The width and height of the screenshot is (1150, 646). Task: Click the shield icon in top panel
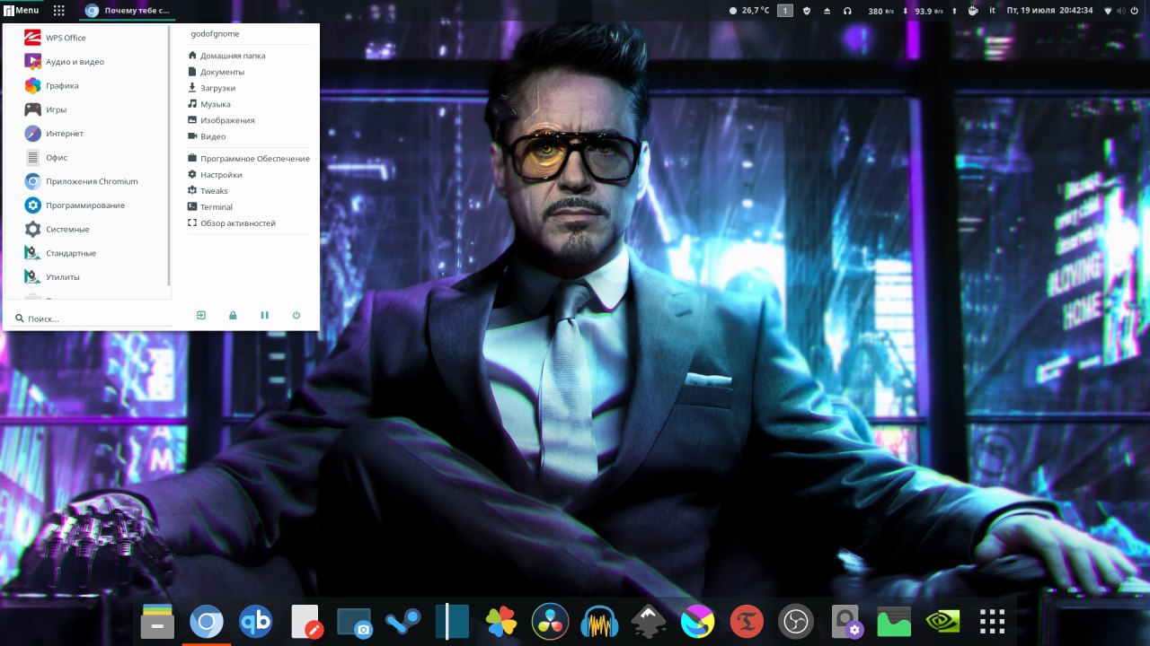(807, 10)
